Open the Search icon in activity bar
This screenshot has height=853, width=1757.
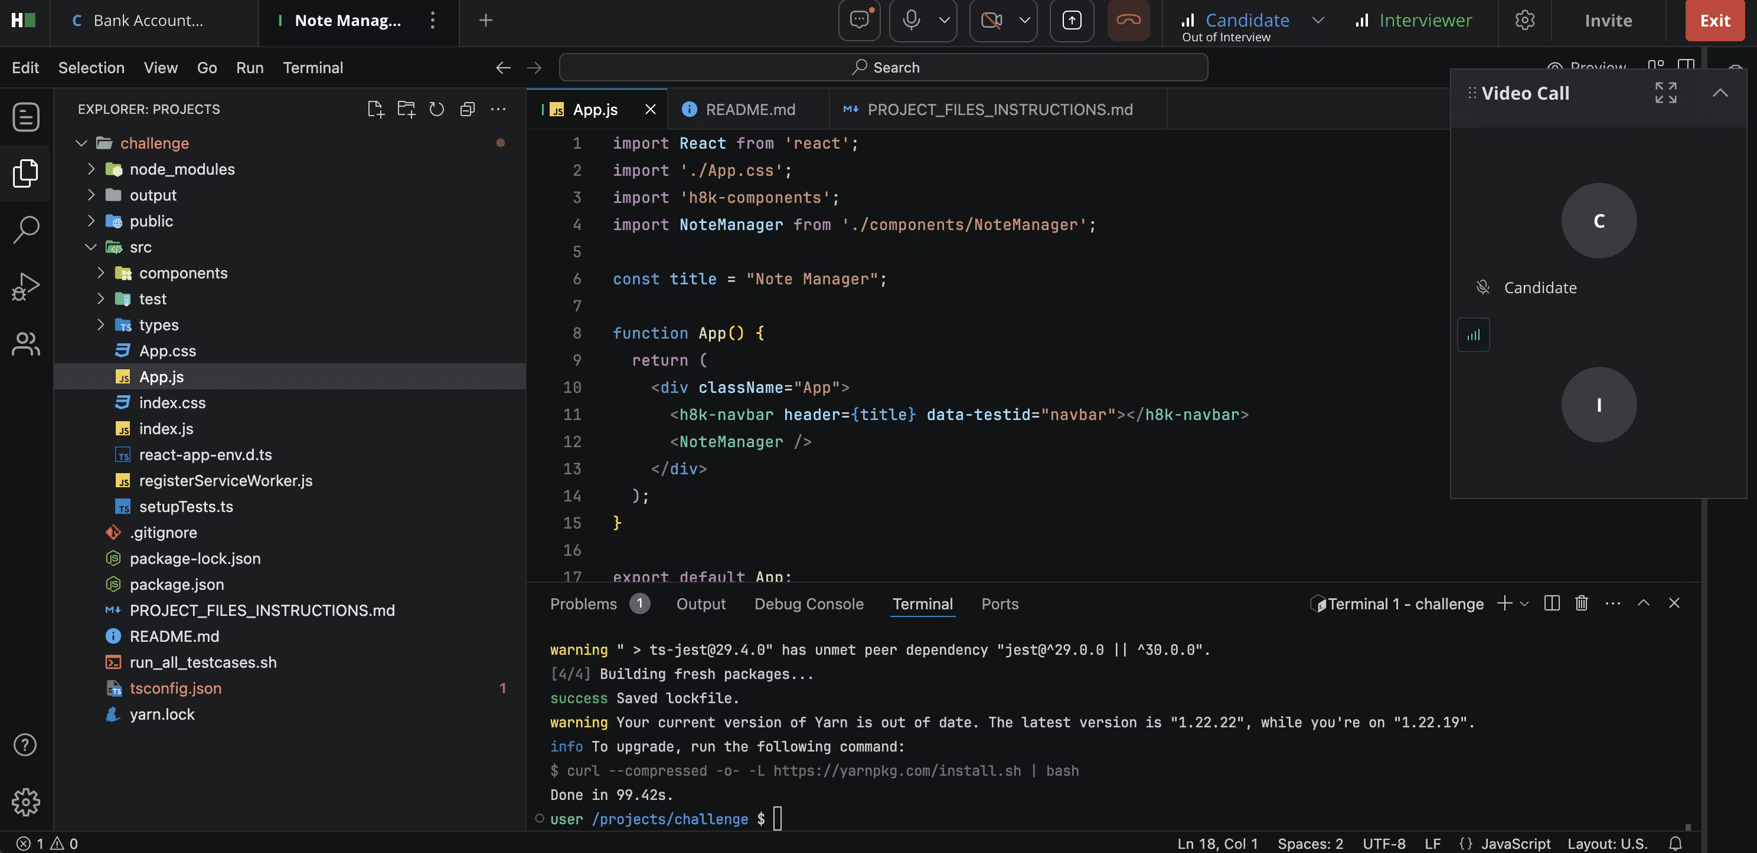pos(26,229)
